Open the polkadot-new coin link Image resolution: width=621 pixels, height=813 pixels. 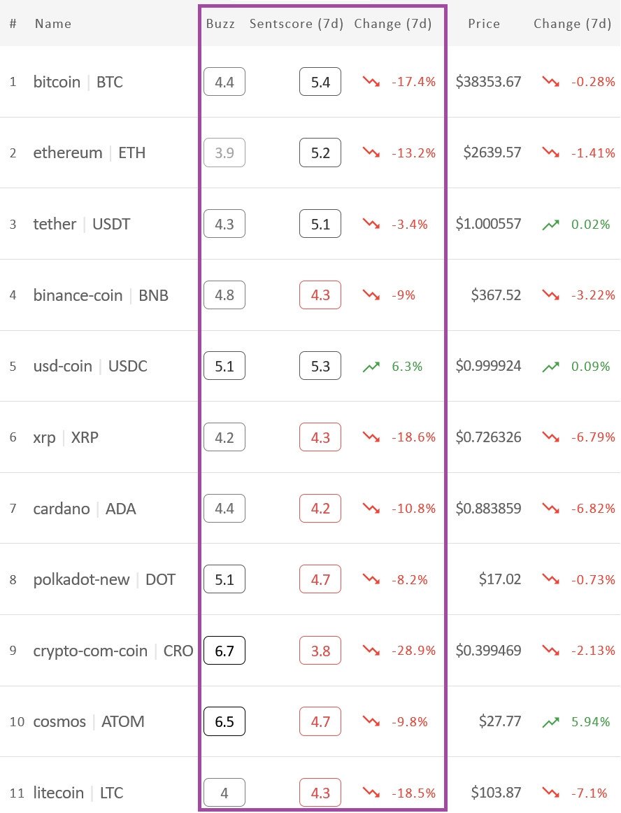click(x=81, y=579)
